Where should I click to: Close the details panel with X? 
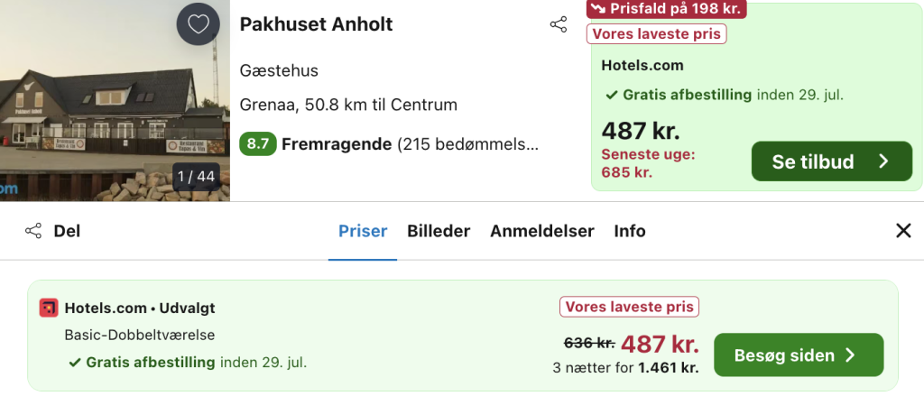pyautogui.click(x=903, y=231)
